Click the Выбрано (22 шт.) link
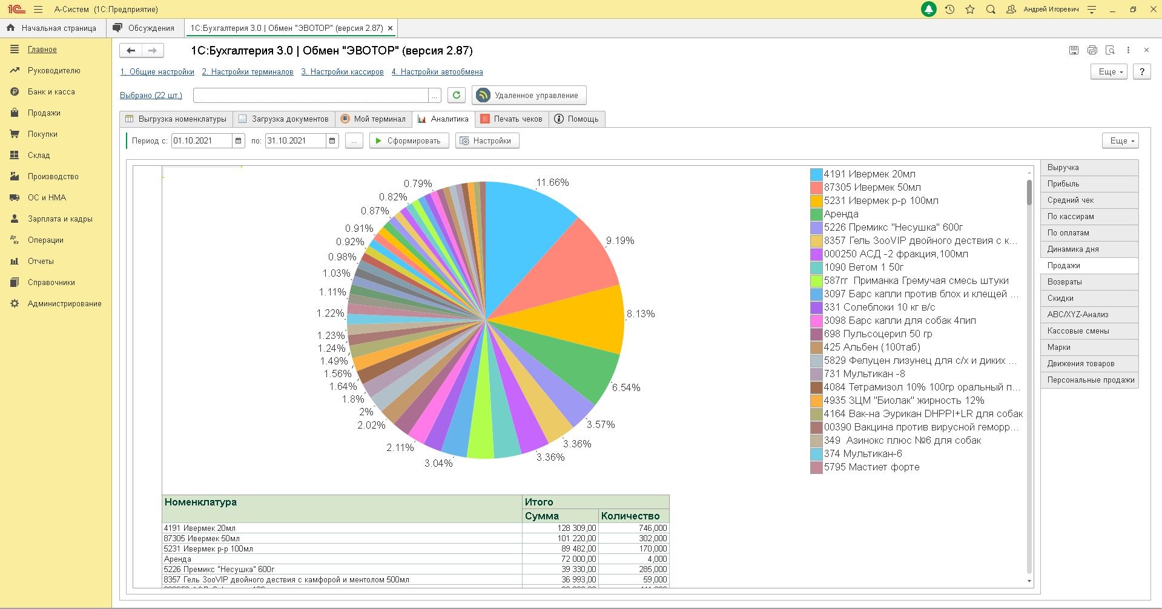This screenshot has width=1162, height=609. [x=151, y=96]
